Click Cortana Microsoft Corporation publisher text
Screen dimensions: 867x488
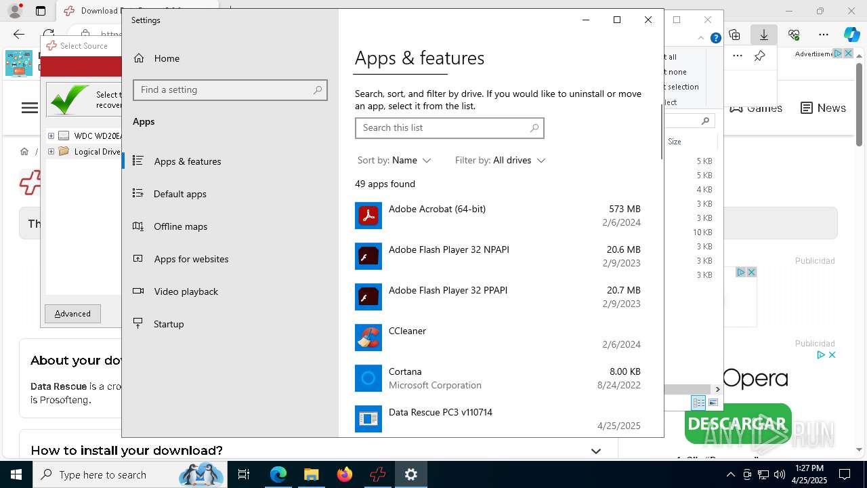pos(435,385)
